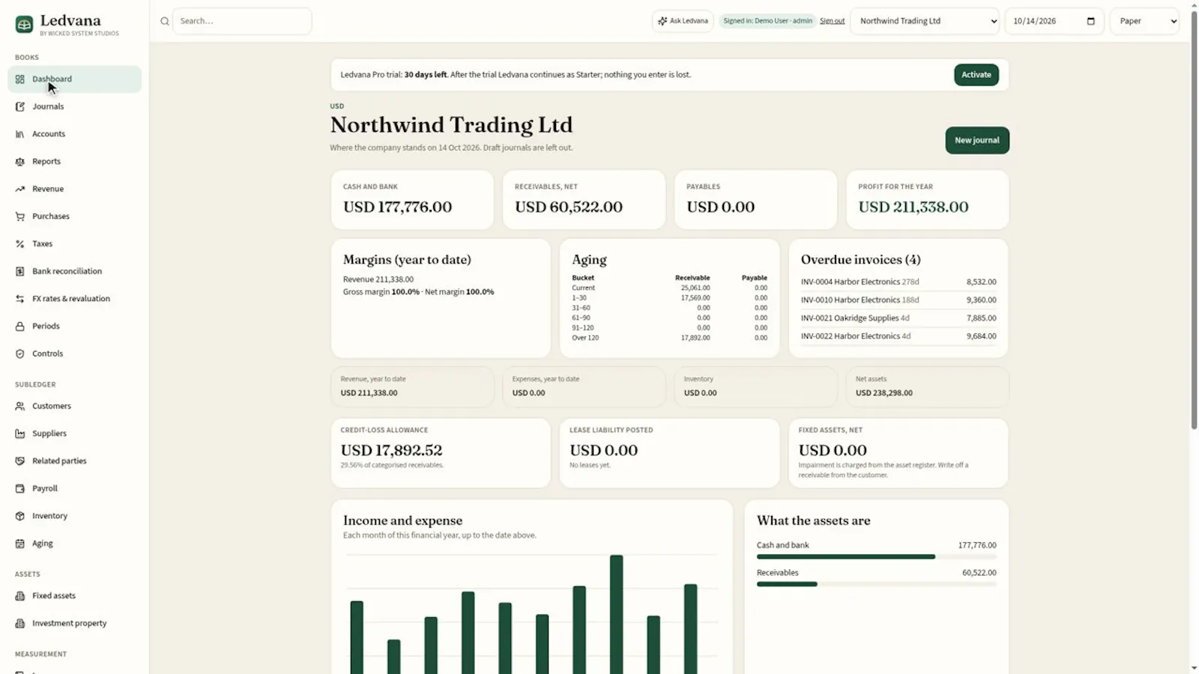Open Related parties in sidebar
This screenshot has height=674, width=1199.
coord(74,461)
